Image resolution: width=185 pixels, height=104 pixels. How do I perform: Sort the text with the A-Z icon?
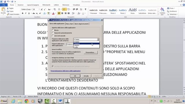81,9
